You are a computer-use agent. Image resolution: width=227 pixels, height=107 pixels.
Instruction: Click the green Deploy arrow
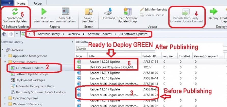point(214,11)
